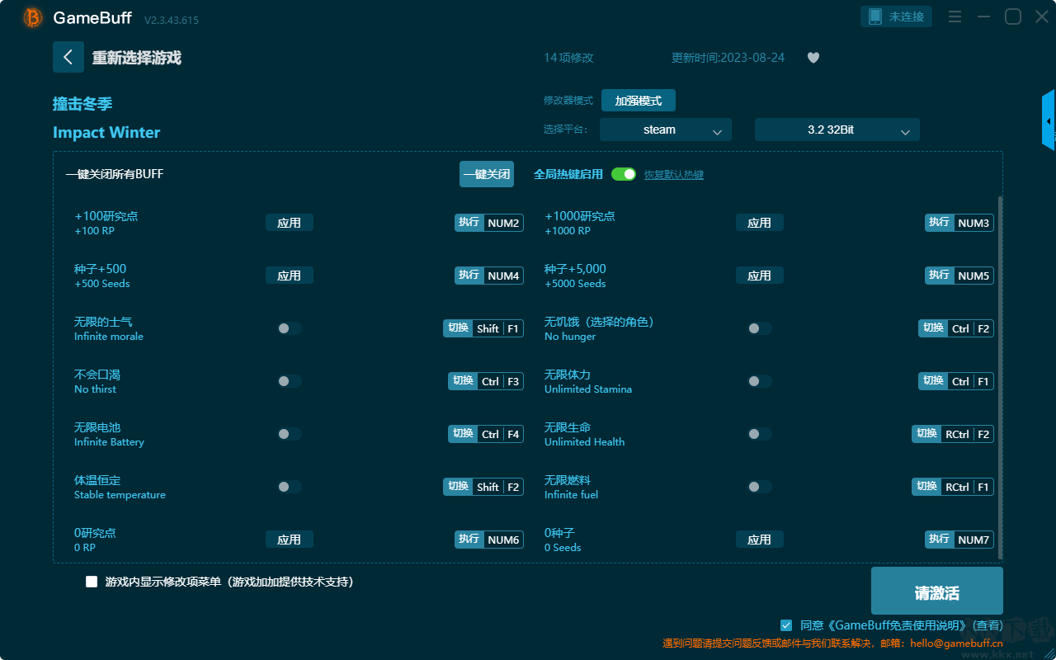Click 应用 for +100 RP
1056x660 pixels.
click(290, 223)
